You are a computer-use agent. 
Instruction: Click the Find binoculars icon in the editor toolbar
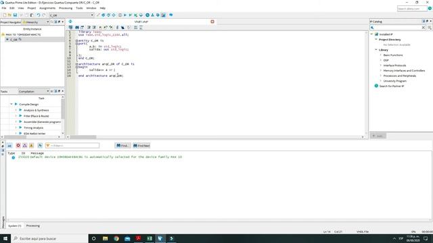click(77, 28)
